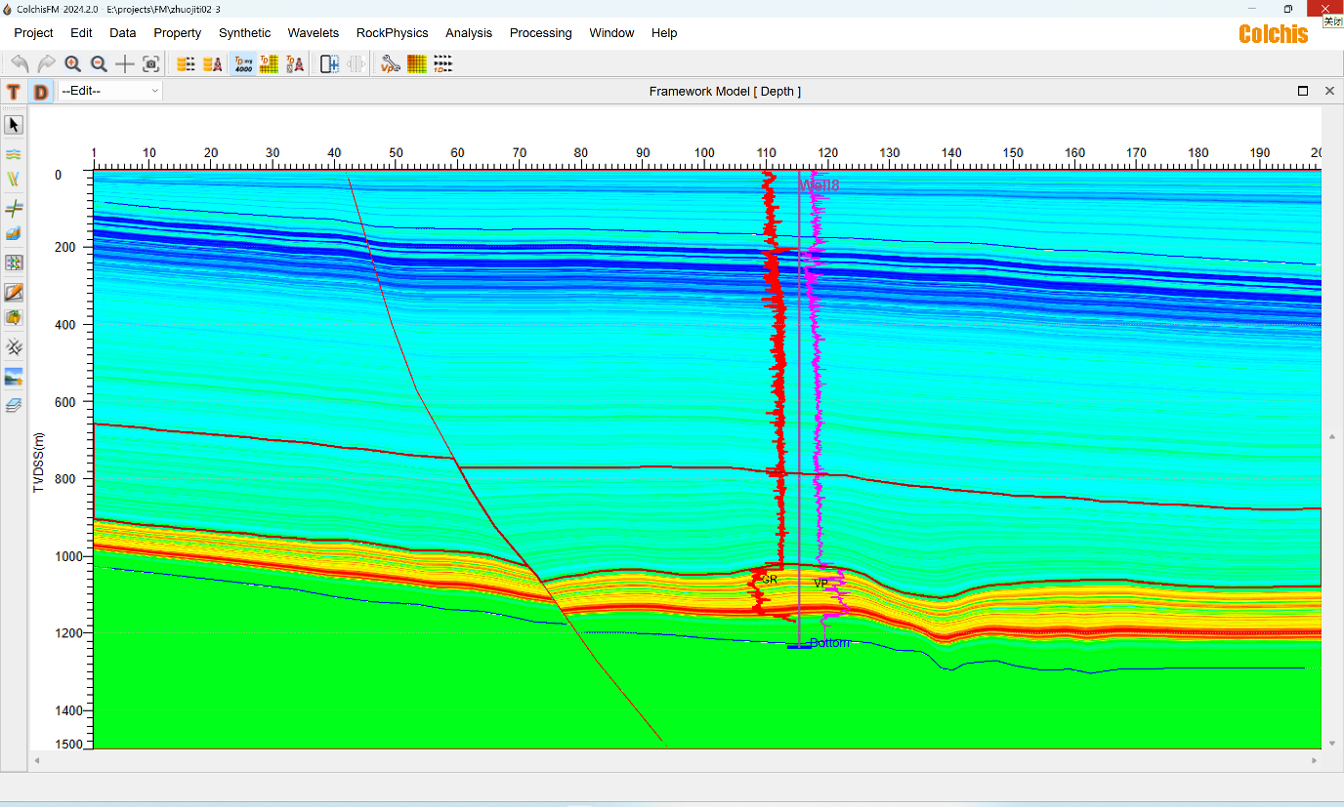Viewport: 1344px width, 808px height.
Task: Click the TVDSS(m) axis label
Action: (39, 461)
